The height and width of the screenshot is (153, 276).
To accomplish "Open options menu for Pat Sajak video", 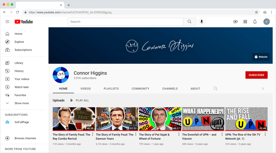I will coord(179,134).
